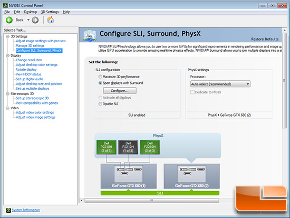The image size is (290, 218).
Task: Click the grey Forward arrow icon
Action: tap(35, 20)
